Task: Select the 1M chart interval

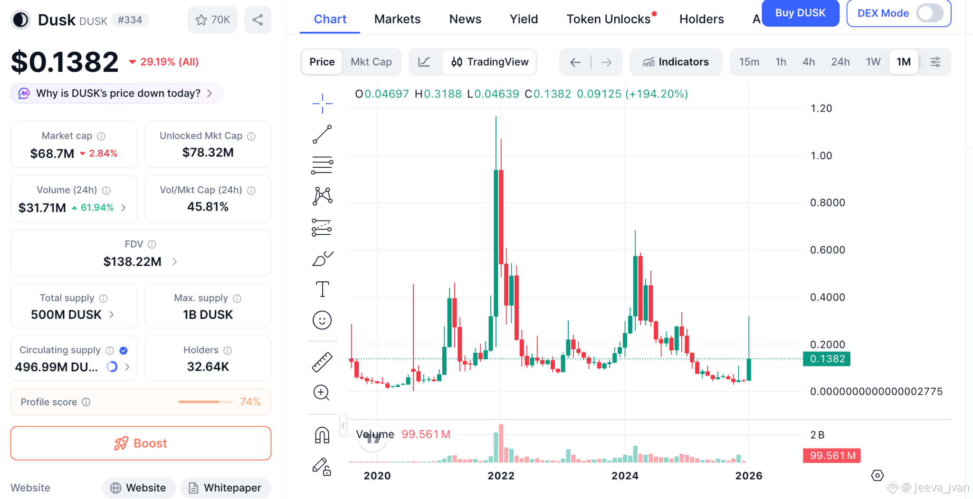Action: coord(903,62)
